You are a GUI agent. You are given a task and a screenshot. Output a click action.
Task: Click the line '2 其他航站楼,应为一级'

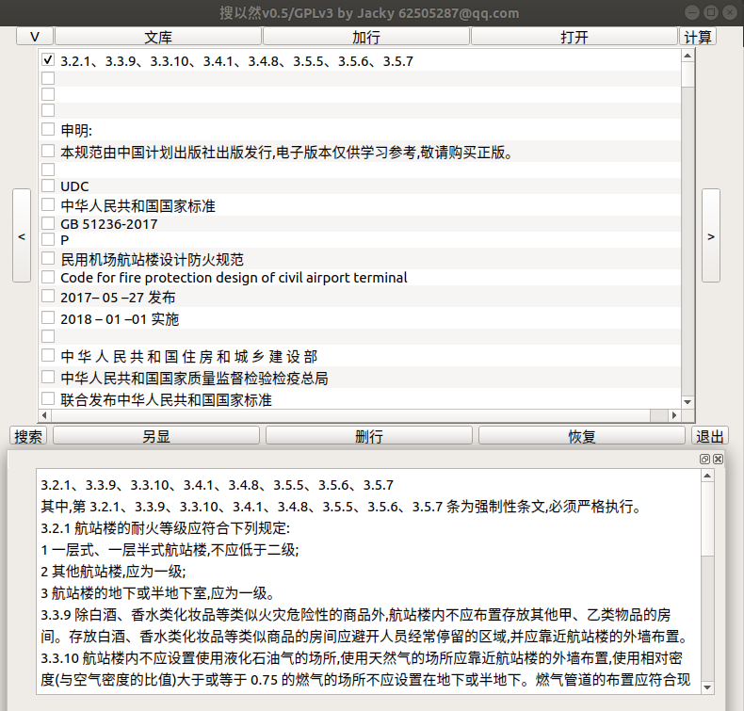[x=113, y=572]
